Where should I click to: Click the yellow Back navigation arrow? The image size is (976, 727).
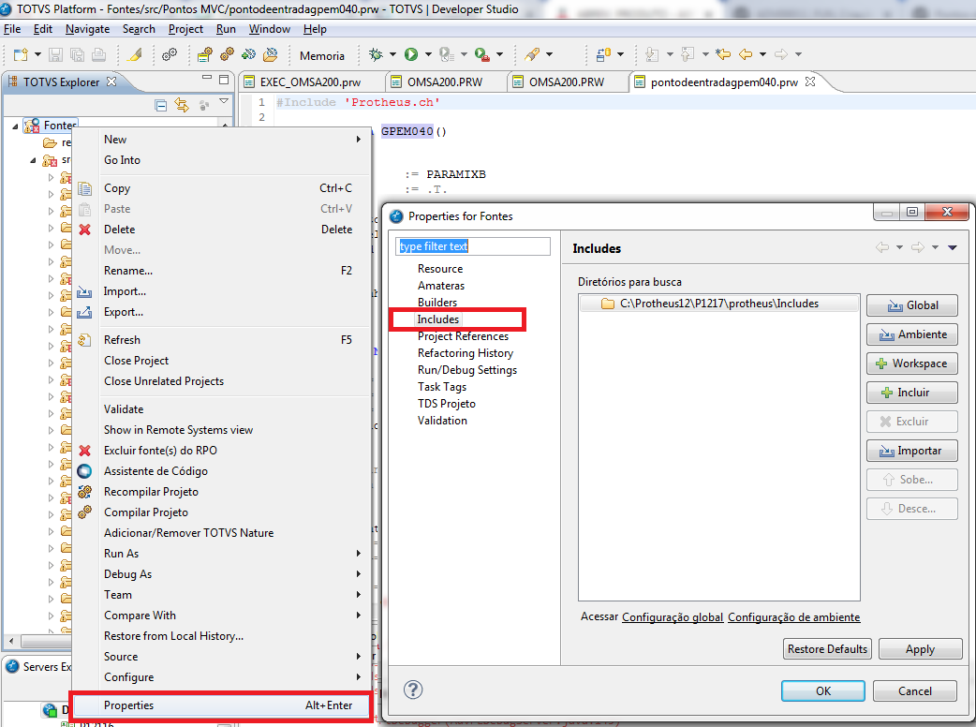pyautogui.click(x=745, y=54)
